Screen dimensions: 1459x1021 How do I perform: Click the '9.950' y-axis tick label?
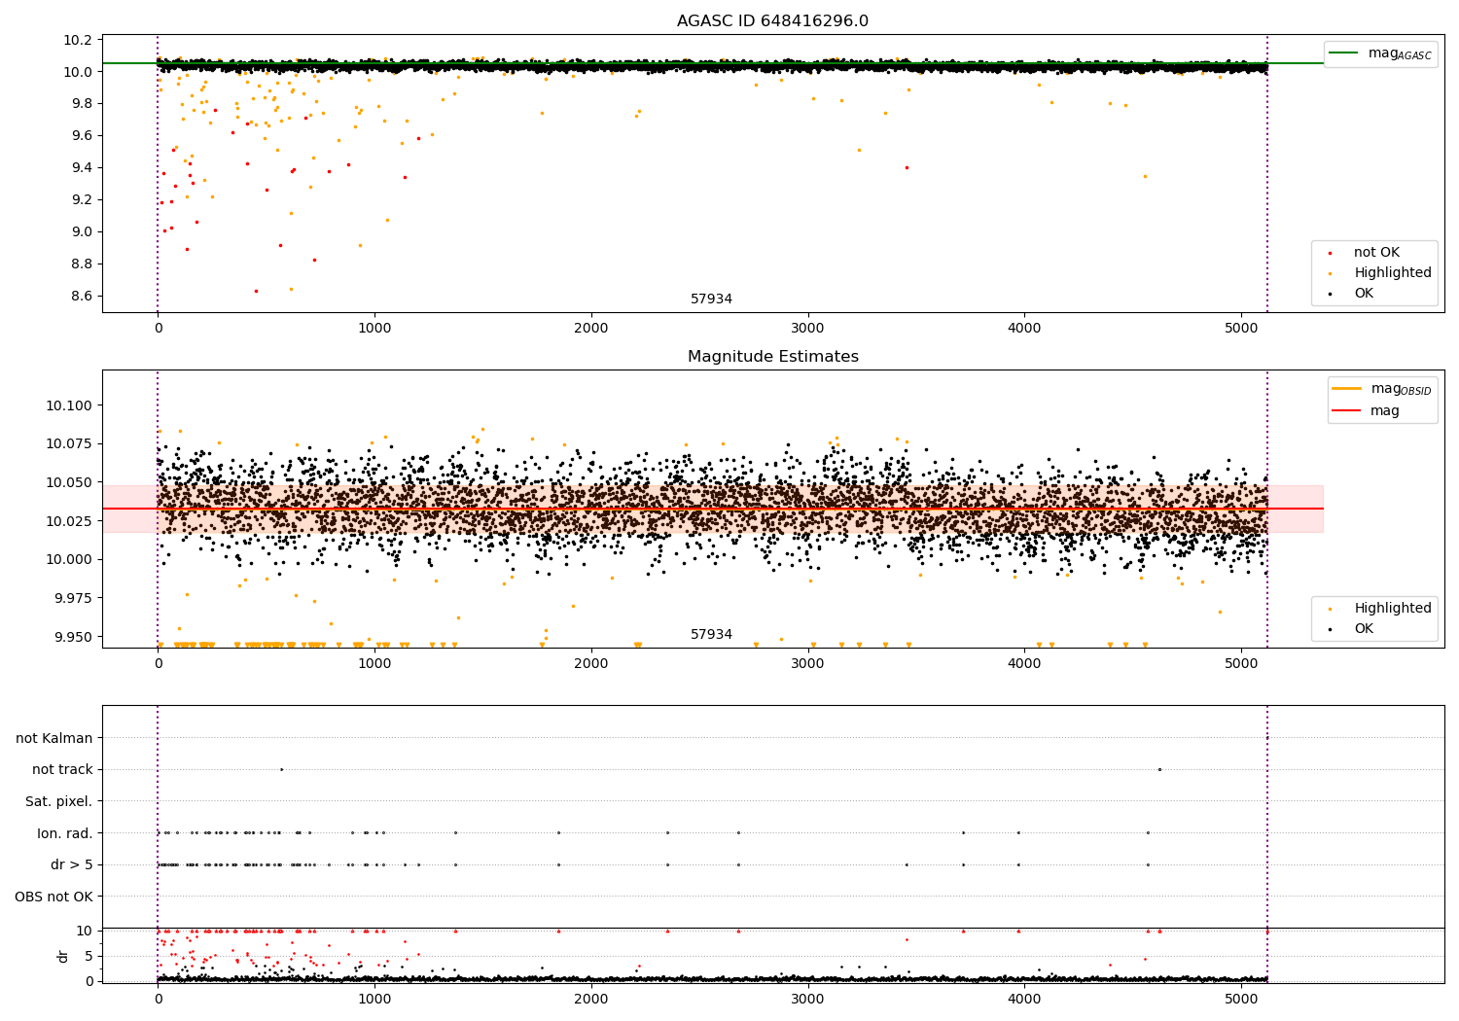74,637
